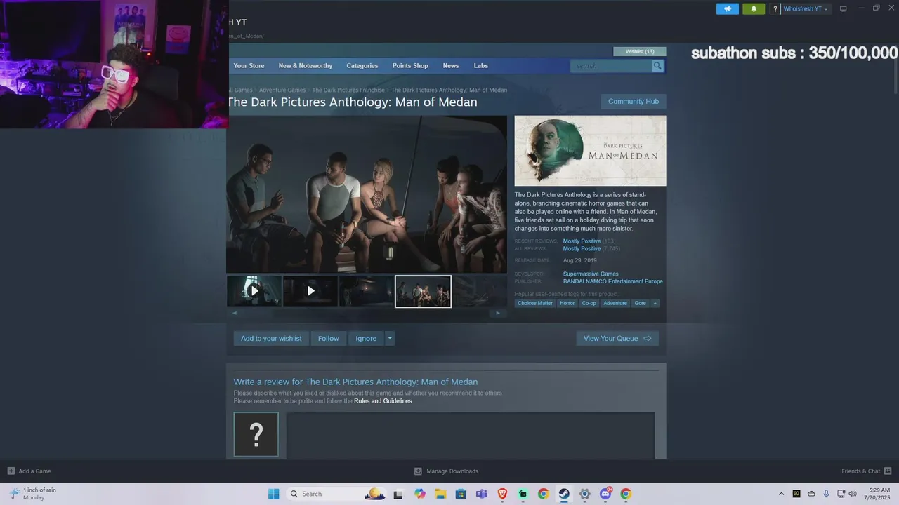Image resolution: width=899 pixels, height=505 pixels.
Task: Click the Ignore button
Action: 366,338
